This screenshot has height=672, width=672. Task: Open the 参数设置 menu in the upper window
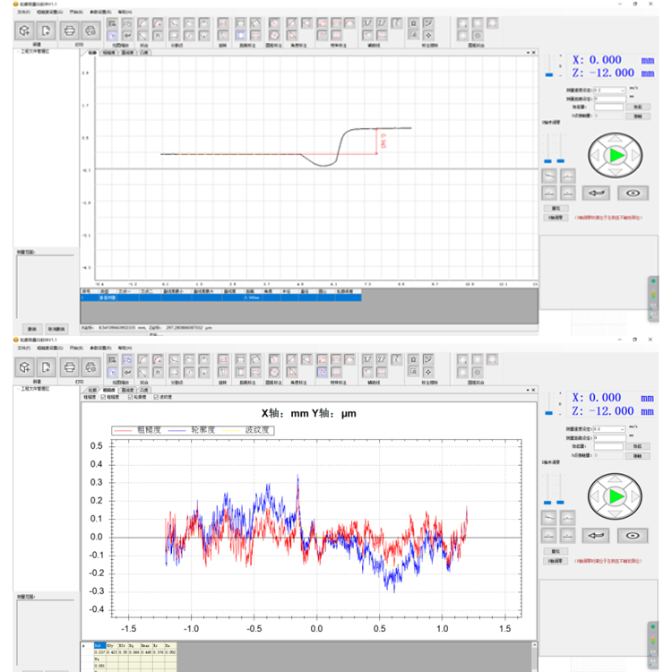(100, 12)
